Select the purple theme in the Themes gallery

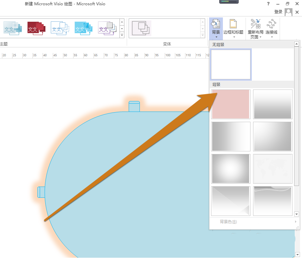click(107, 28)
